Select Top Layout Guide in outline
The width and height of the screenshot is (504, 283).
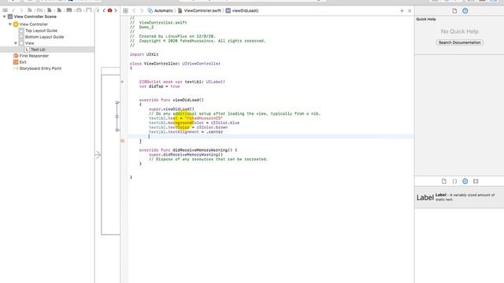41,31
